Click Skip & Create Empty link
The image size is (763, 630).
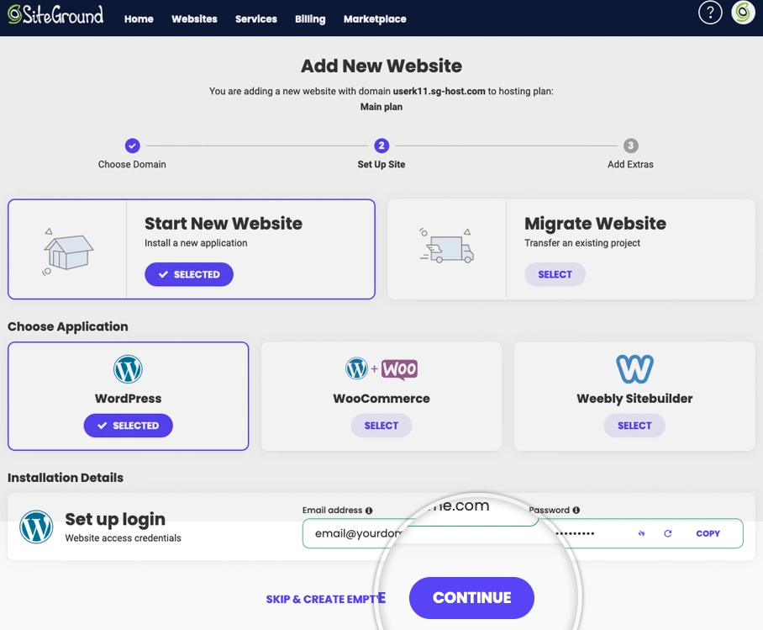pos(324,599)
